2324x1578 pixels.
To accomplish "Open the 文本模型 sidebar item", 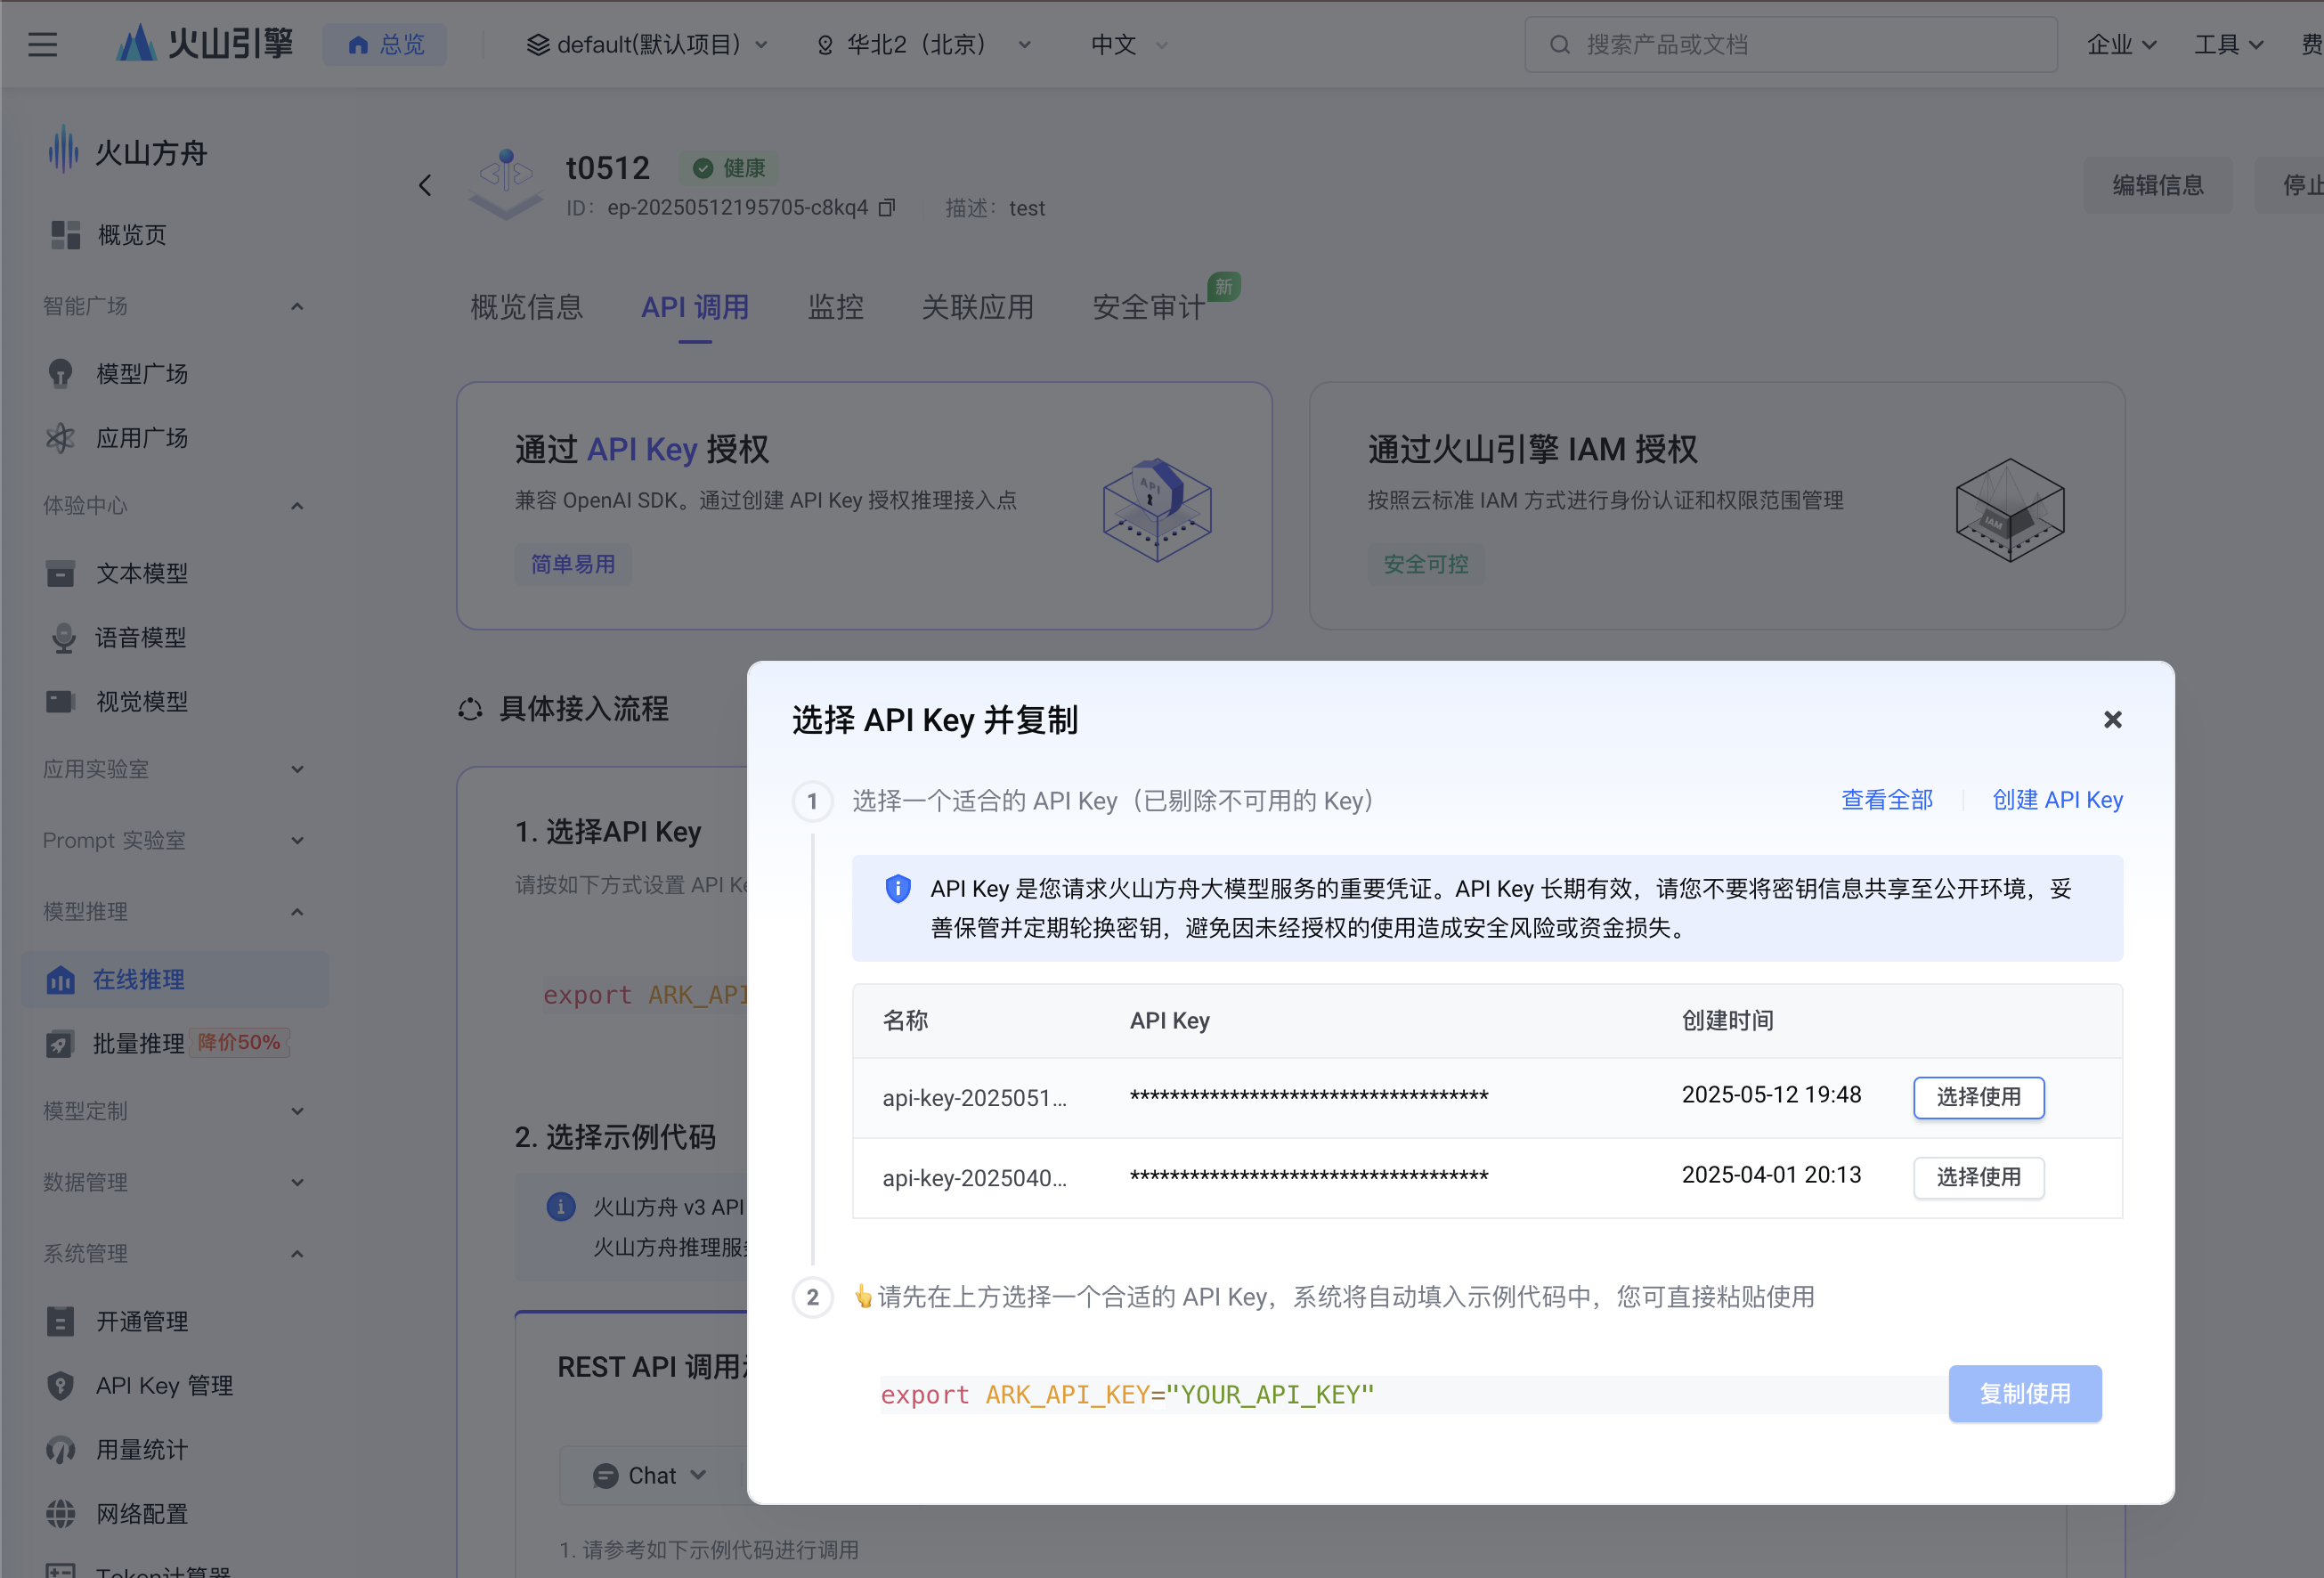I will (141, 574).
